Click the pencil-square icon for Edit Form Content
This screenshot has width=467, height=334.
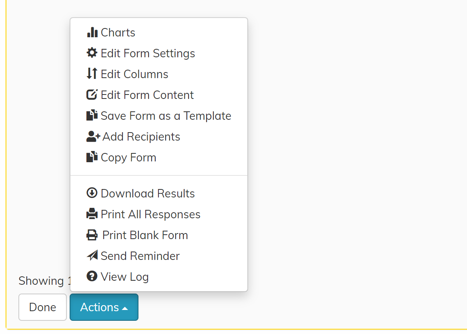pos(92,95)
